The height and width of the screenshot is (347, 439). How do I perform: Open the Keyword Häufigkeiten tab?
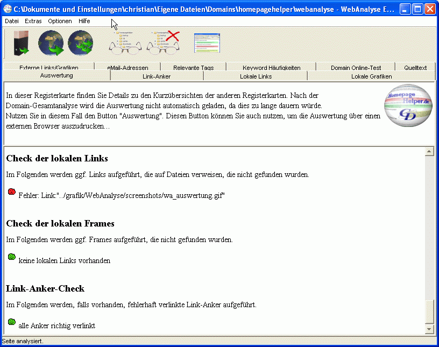(x=271, y=68)
